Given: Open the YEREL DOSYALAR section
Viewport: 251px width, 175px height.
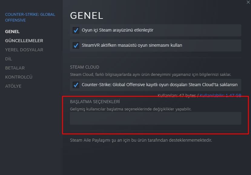Looking at the screenshot, I should tap(24, 50).
